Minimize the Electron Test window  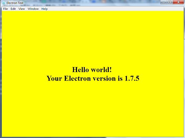click(x=163, y=2)
